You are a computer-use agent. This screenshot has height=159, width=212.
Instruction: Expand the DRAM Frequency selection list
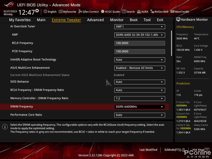pos(140,107)
